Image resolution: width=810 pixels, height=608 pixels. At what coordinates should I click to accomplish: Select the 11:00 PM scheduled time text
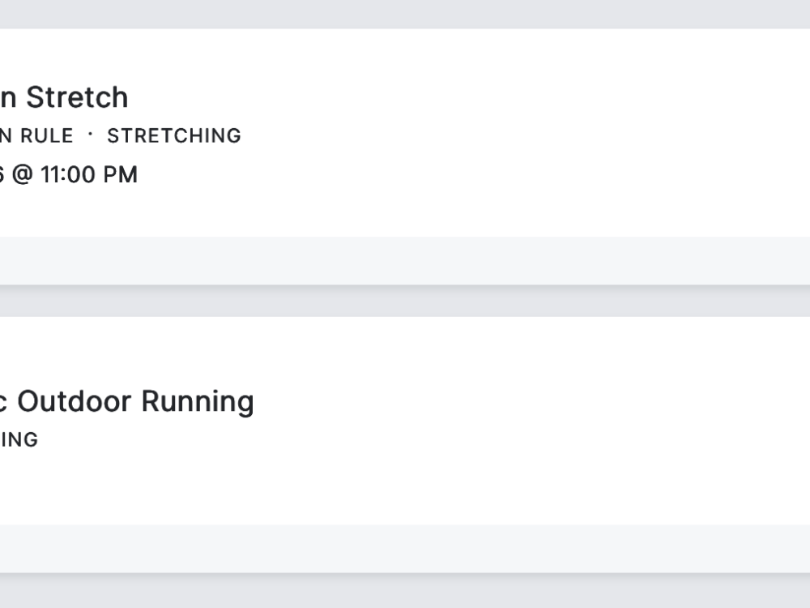89,174
